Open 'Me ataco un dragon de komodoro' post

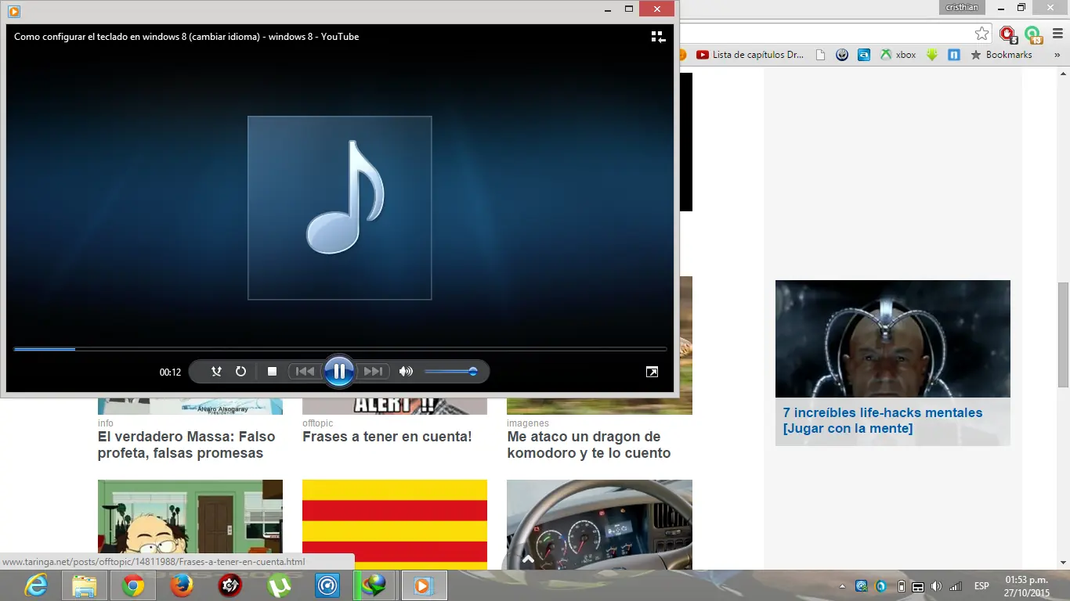(x=589, y=445)
